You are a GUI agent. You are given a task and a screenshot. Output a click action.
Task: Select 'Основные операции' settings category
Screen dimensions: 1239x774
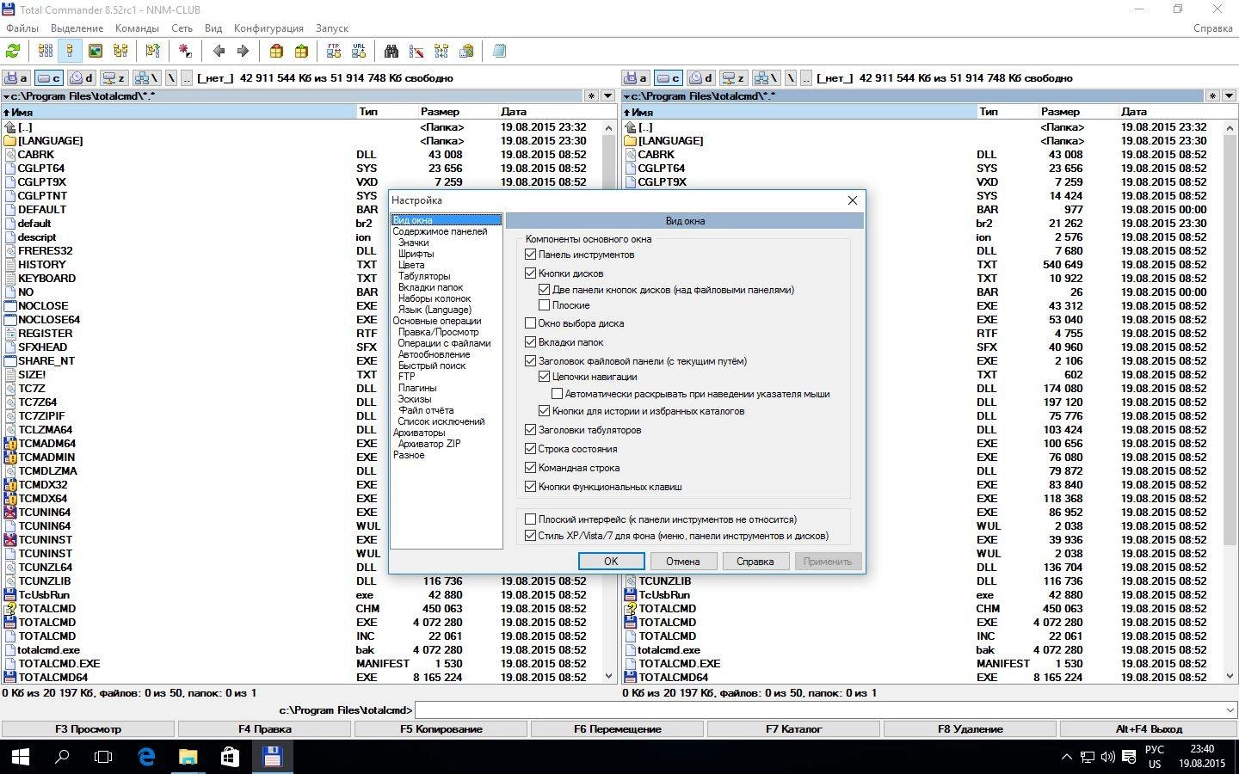click(436, 321)
